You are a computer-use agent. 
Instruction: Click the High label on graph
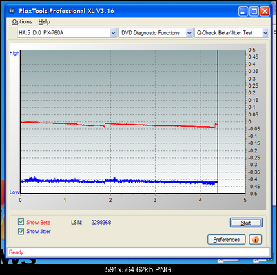14,53
